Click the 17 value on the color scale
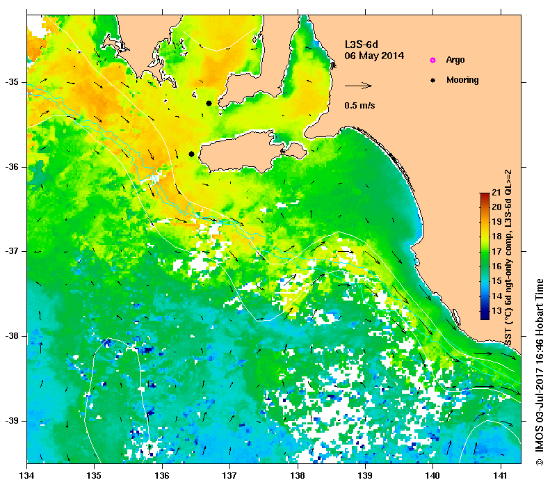 (496, 252)
